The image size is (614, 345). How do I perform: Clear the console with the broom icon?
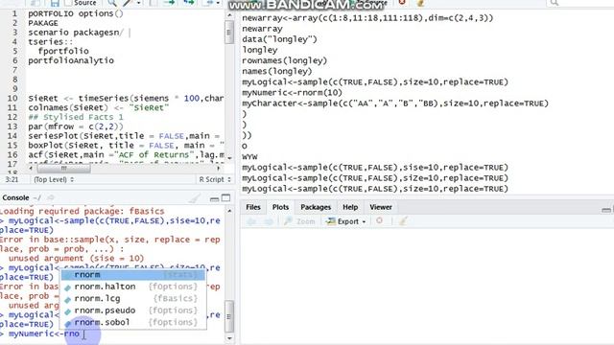point(195,198)
